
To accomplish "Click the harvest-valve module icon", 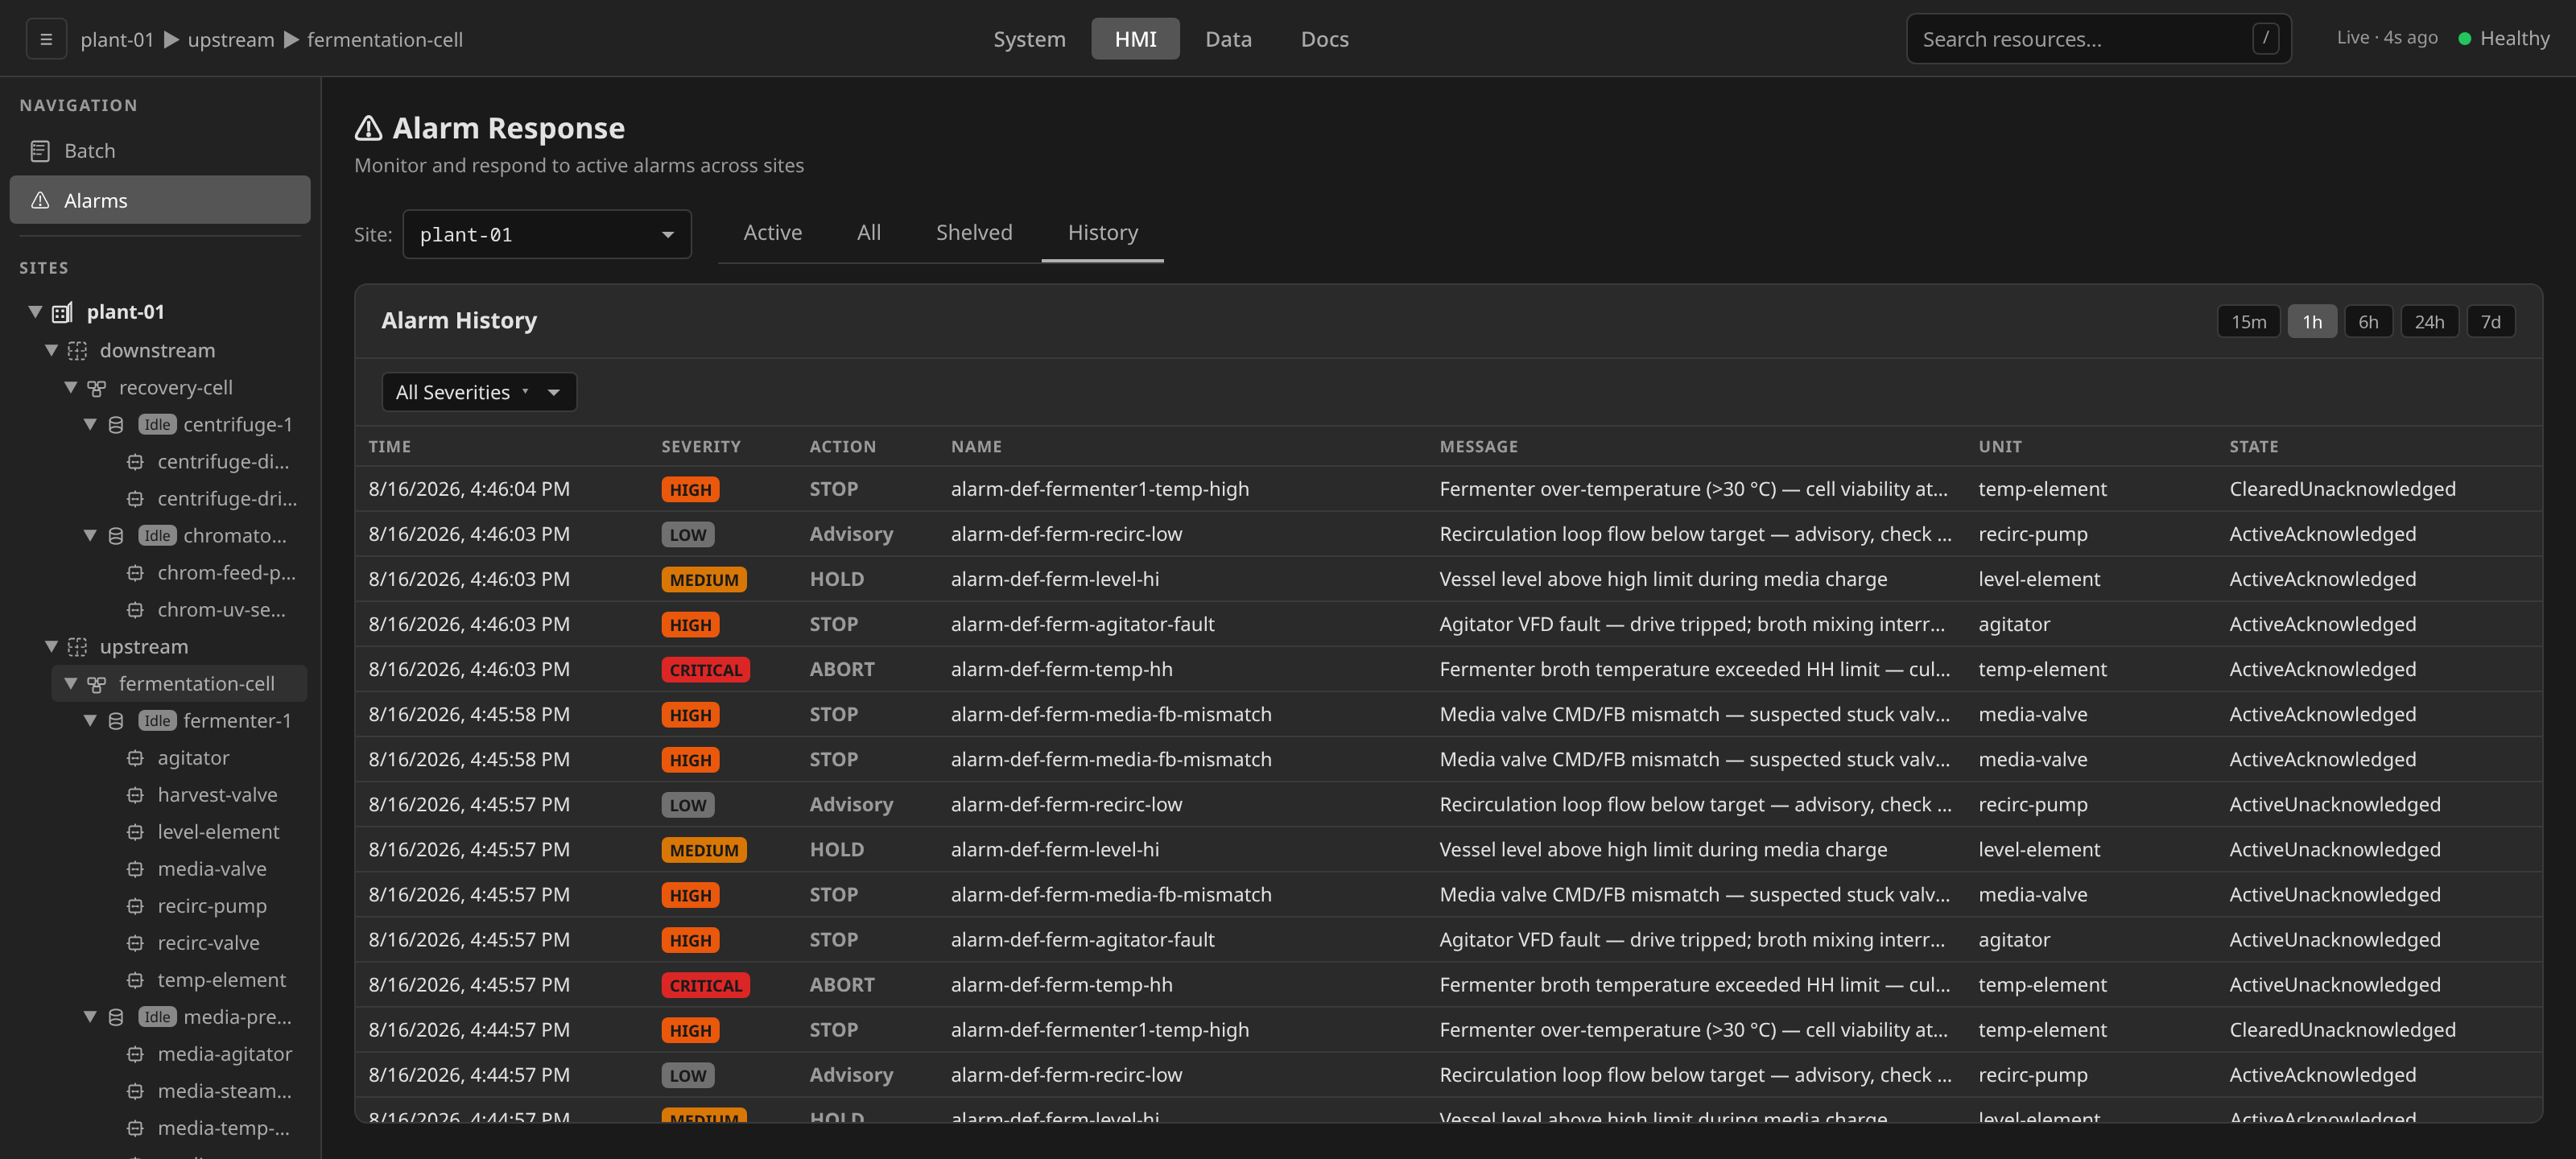I will (x=135, y=795).
